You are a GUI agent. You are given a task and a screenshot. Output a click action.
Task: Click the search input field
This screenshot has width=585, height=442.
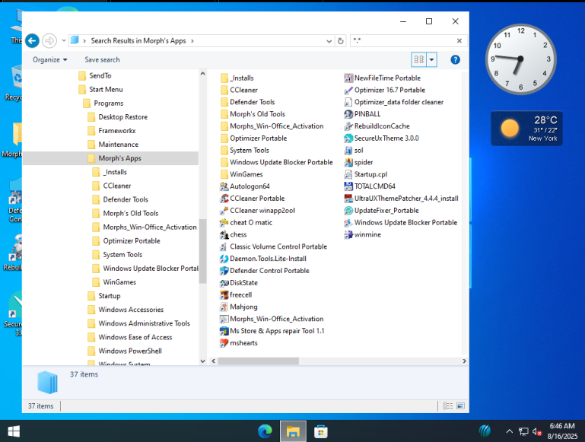pos(403,40)
